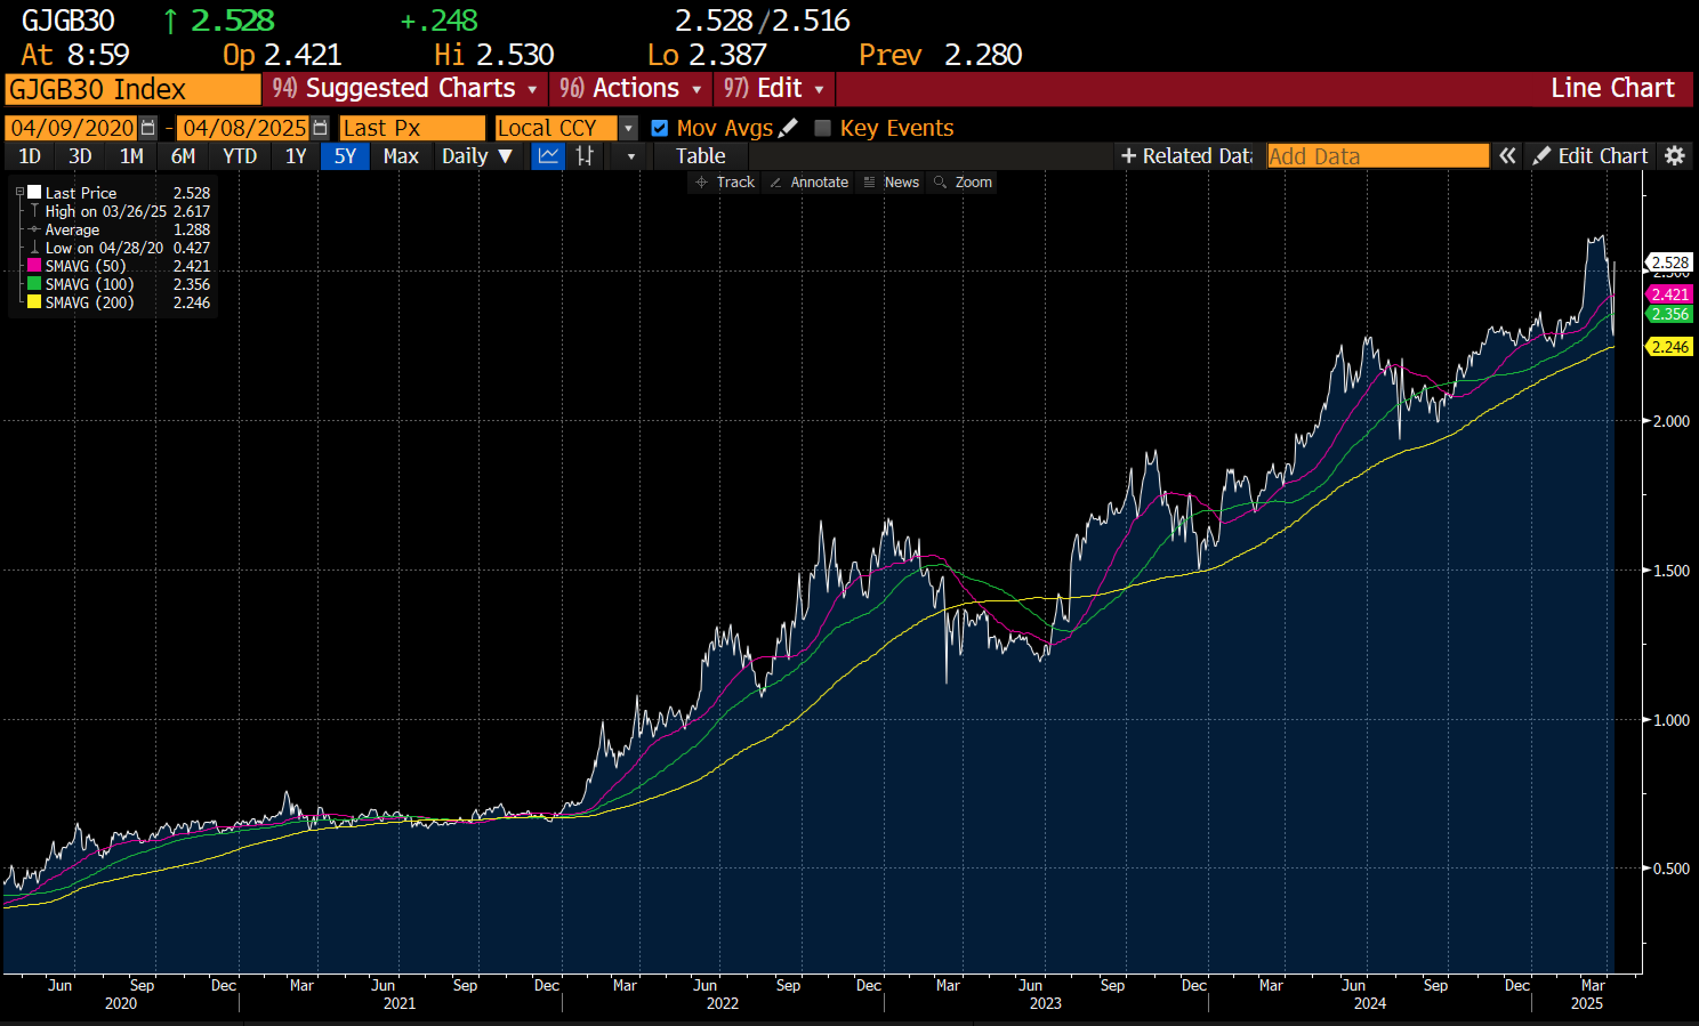The width and height of the screenshot is (1699, 1026).
Task: Collapse the Last Price legend tree
Action: point(20,192)
